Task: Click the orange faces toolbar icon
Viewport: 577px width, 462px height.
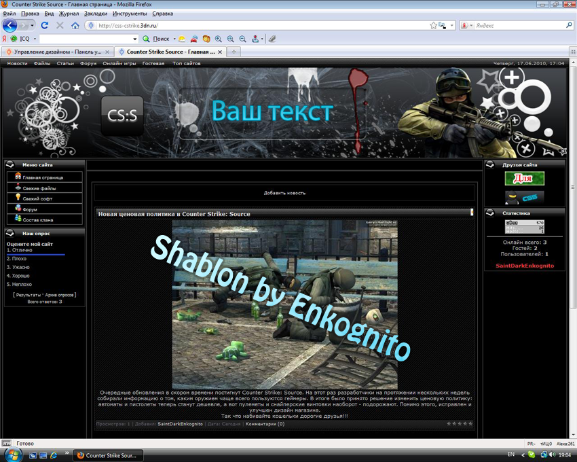Action: (206, 39)
